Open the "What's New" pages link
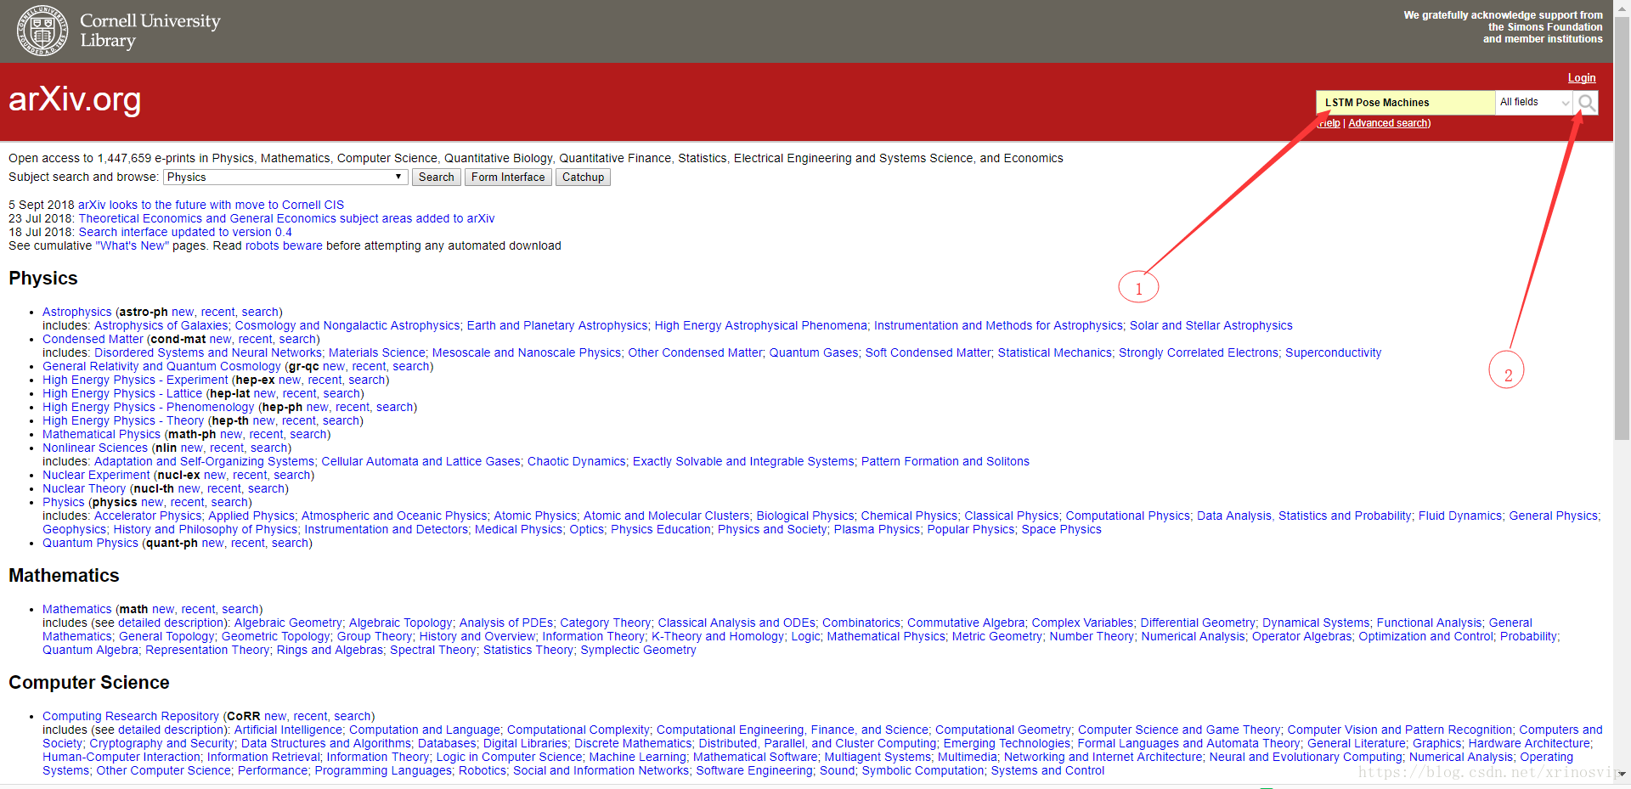1631x789 pixels. tap(133, 245)
